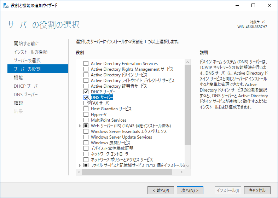Check Host Guardian サービス checkbox

[86, 109]
